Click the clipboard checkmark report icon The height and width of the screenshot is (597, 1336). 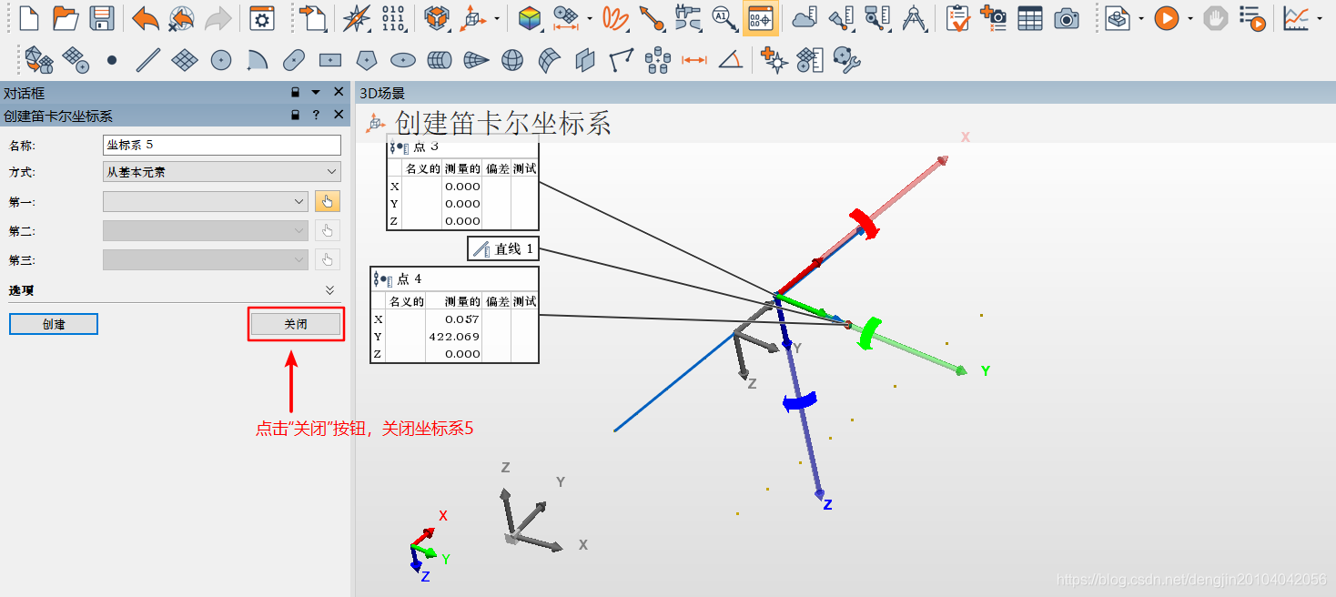(x=957, y=17)
